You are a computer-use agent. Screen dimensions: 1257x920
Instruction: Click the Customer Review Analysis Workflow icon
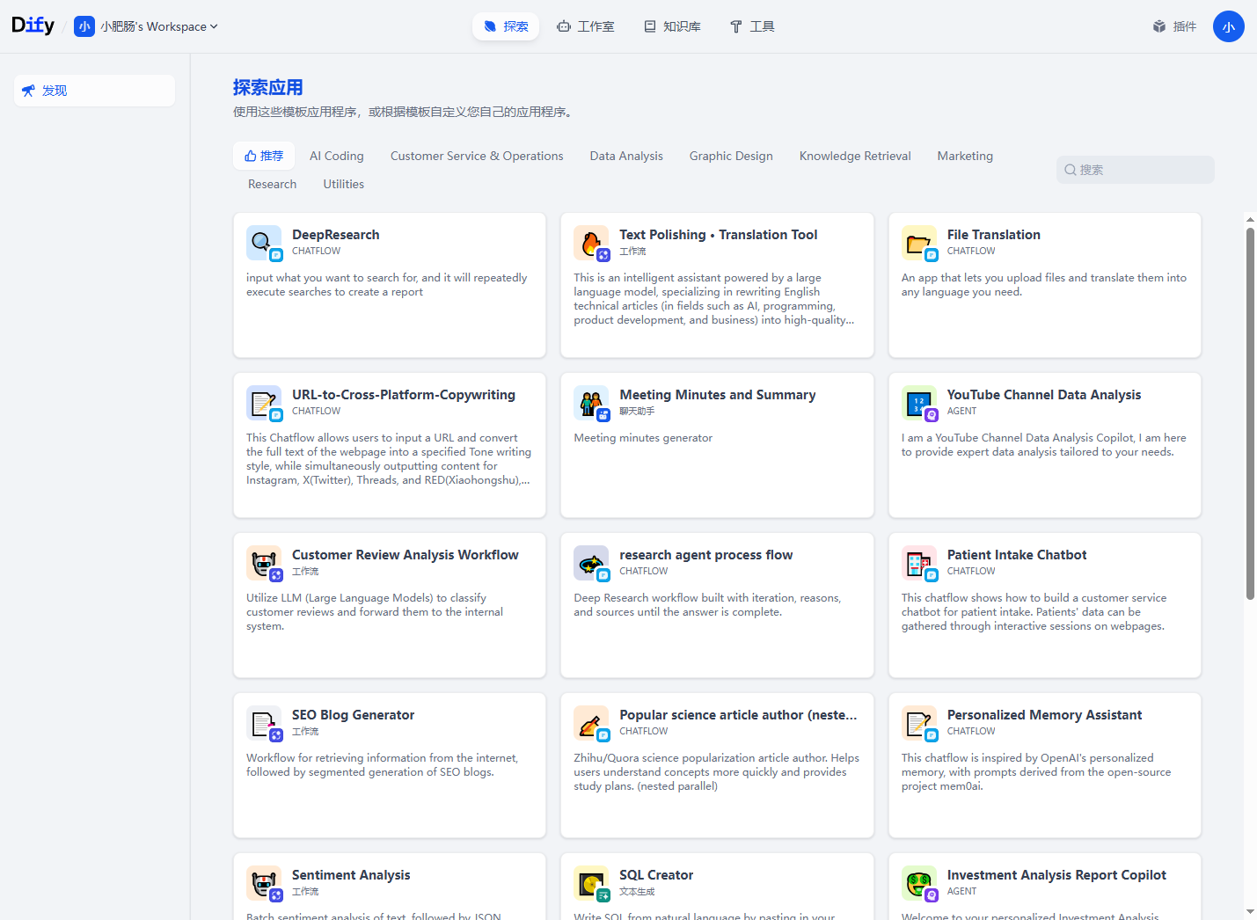[x=264, y=563]
